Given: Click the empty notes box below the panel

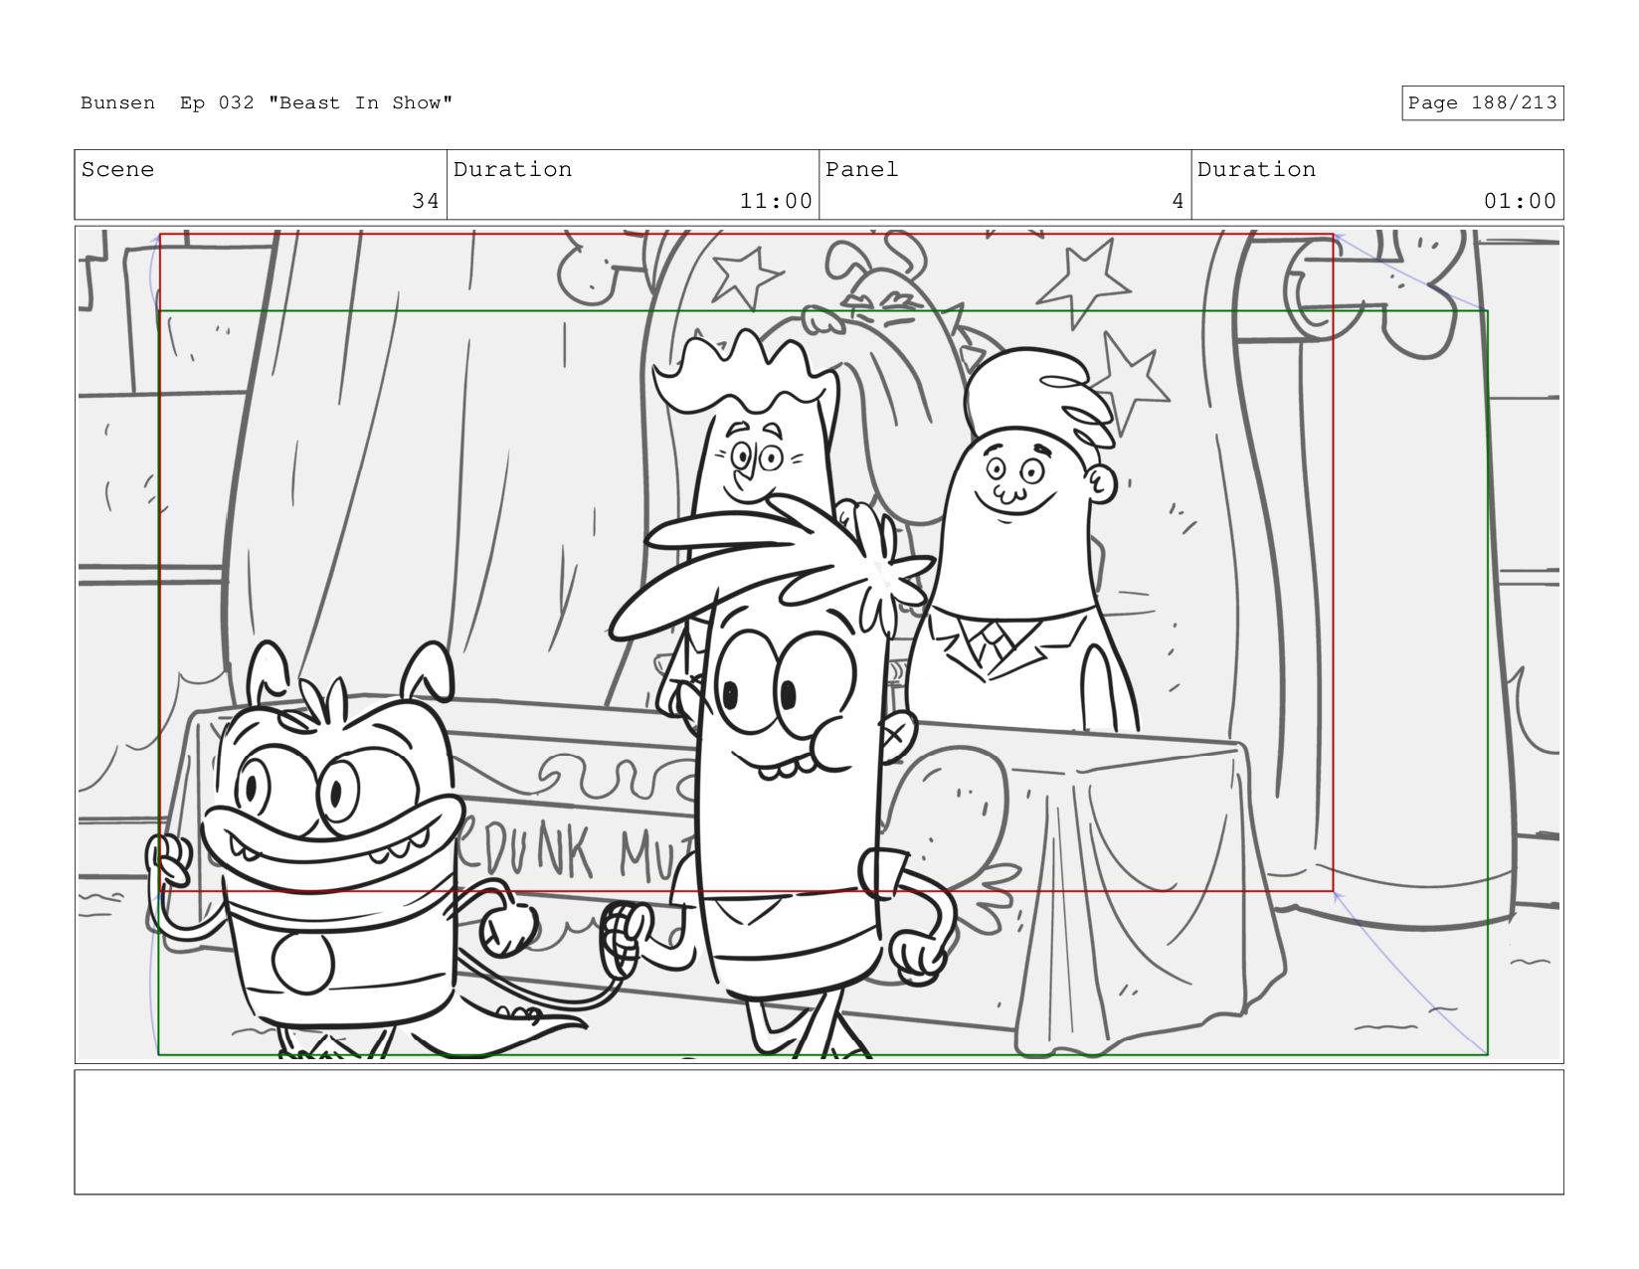Looking at the screenshot, I should point(819,1132).
